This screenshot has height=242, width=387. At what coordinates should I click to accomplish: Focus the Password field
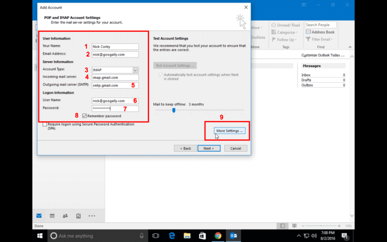115,109
